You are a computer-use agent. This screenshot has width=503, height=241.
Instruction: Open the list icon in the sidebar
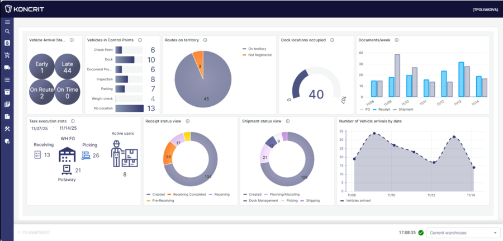click(x=7, y=79)
